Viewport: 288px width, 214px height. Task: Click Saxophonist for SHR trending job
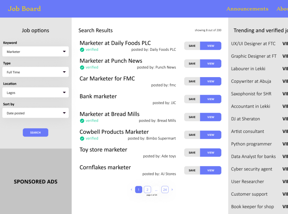(251, 94)
